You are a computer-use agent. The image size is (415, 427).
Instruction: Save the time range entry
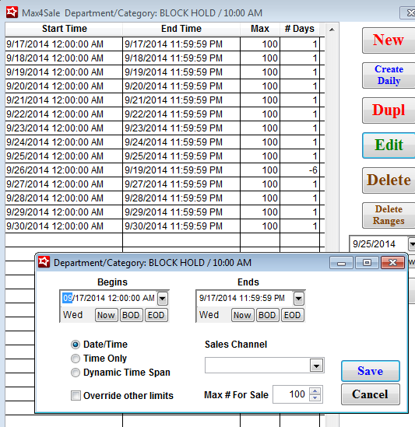click(x=371, y=371)
